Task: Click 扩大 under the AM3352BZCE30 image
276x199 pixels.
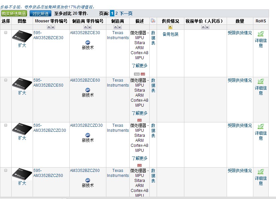Action: 22,45
